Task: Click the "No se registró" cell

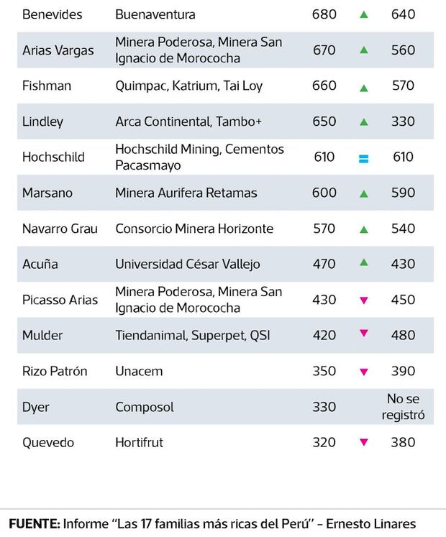Action: click(x=402, y=407)
